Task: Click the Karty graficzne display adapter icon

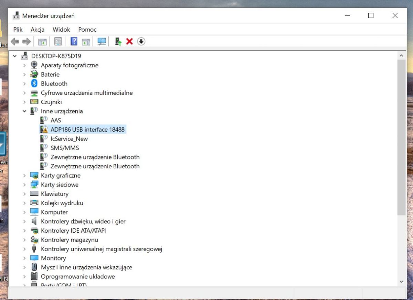Action: (x=34, y=175)
